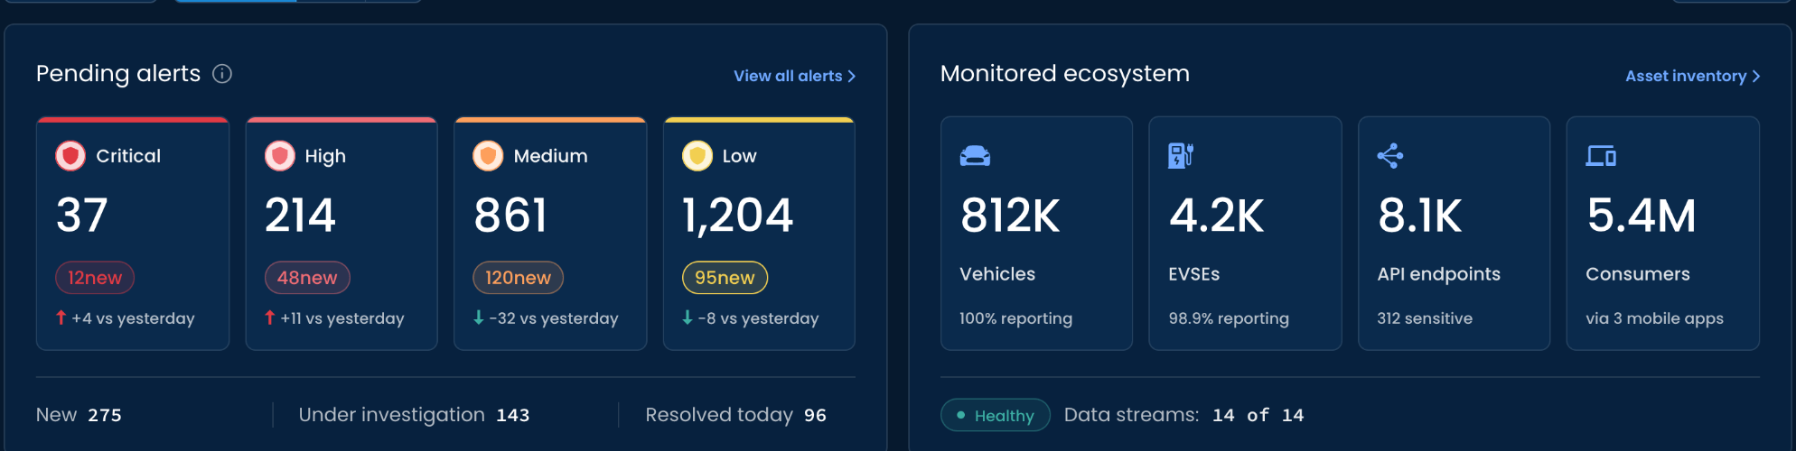Click the 312 sensitive text
The height and width of the screenshot is (451, 1796).
point(1425,318)
